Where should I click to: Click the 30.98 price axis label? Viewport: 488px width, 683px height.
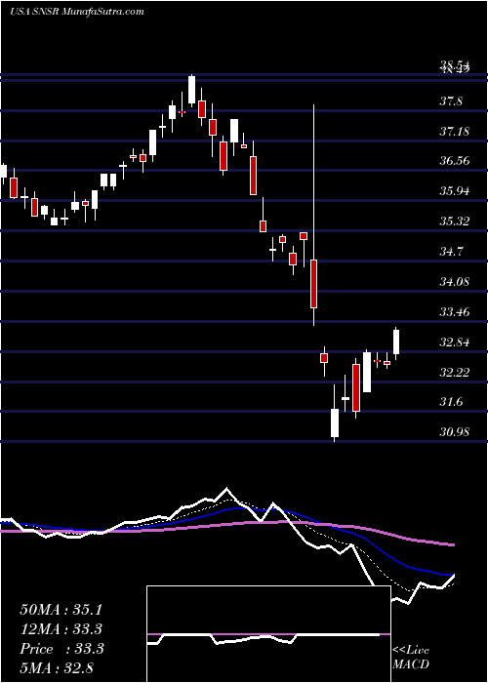tap(454, 431)
